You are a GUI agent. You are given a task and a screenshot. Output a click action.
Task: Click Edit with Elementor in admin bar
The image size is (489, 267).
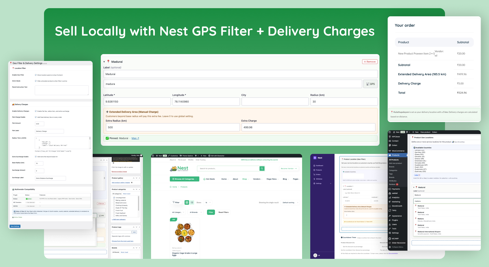point(217,156)
